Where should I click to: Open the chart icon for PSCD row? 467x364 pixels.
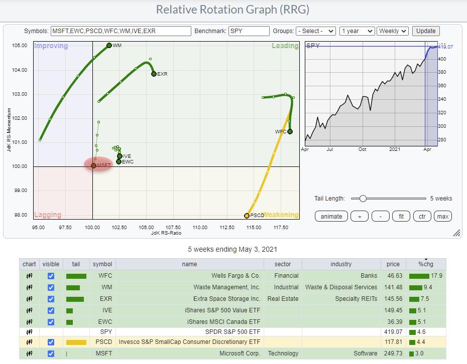point(29,342)
